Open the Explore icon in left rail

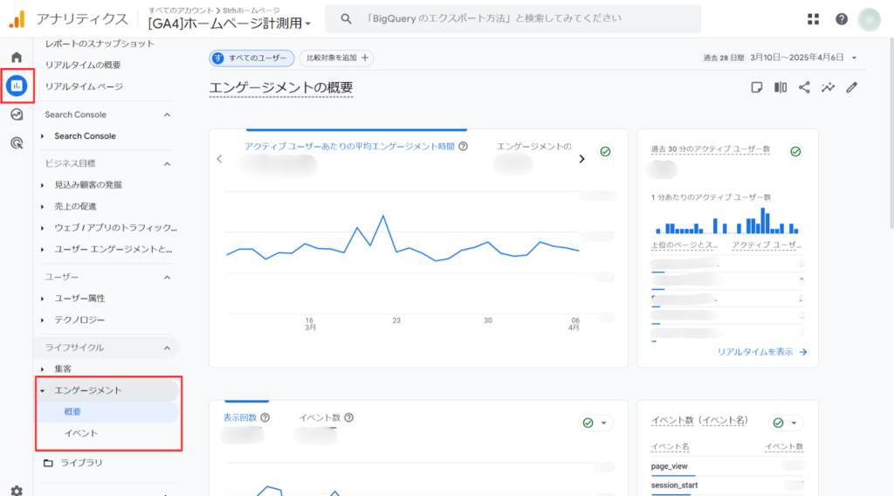tap(17, 114)
